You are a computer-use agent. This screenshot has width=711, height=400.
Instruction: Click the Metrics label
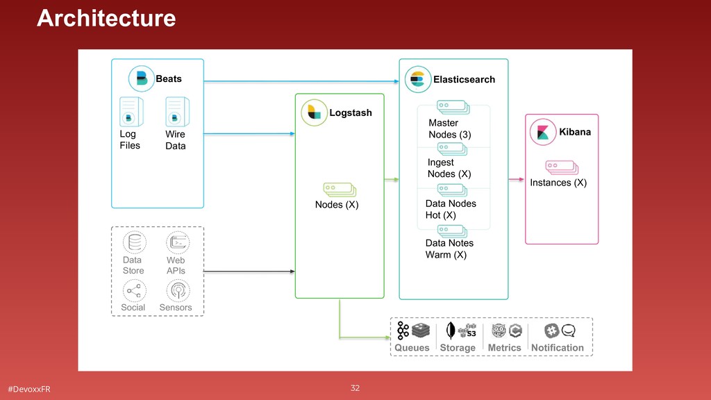click(x=504, y=348)
